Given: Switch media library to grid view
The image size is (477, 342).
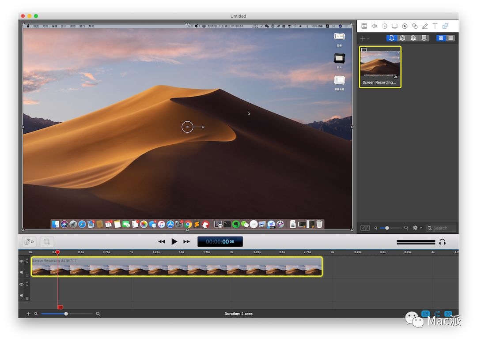Looking at the screenshot, I should click(441, 38).
